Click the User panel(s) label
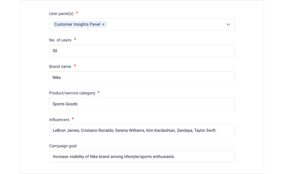This screenshot has width=284, height=174. click(x=61, y=14)
